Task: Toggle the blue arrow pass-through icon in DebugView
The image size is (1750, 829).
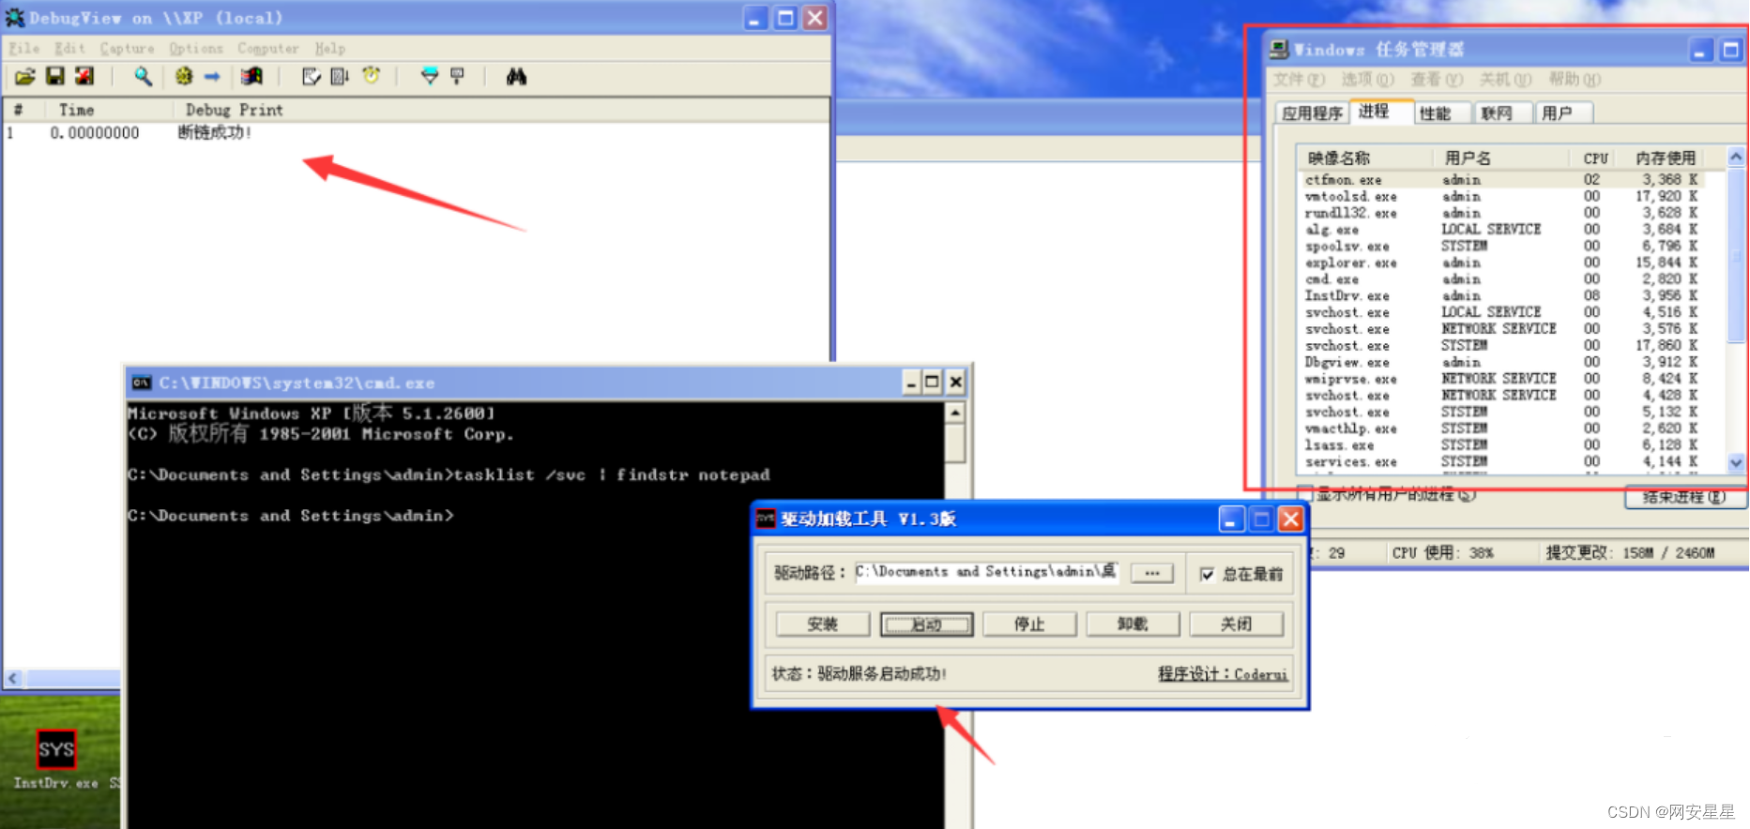Action: click(212, 76)
